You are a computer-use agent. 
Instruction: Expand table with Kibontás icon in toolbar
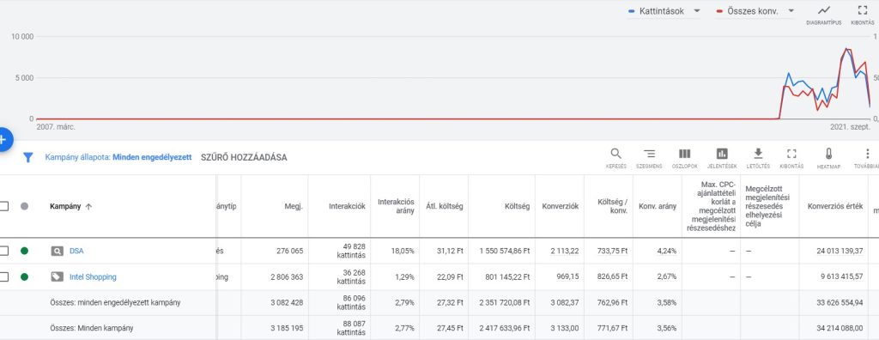tap(791, 154)
